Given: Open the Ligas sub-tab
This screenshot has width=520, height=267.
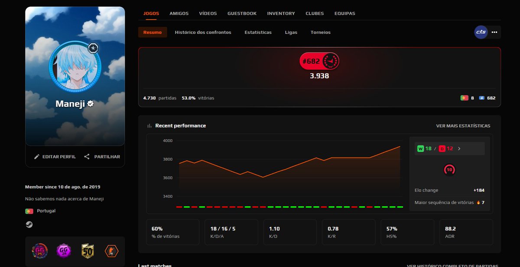Looking at the screenshot, I should [x=291, y=32].
